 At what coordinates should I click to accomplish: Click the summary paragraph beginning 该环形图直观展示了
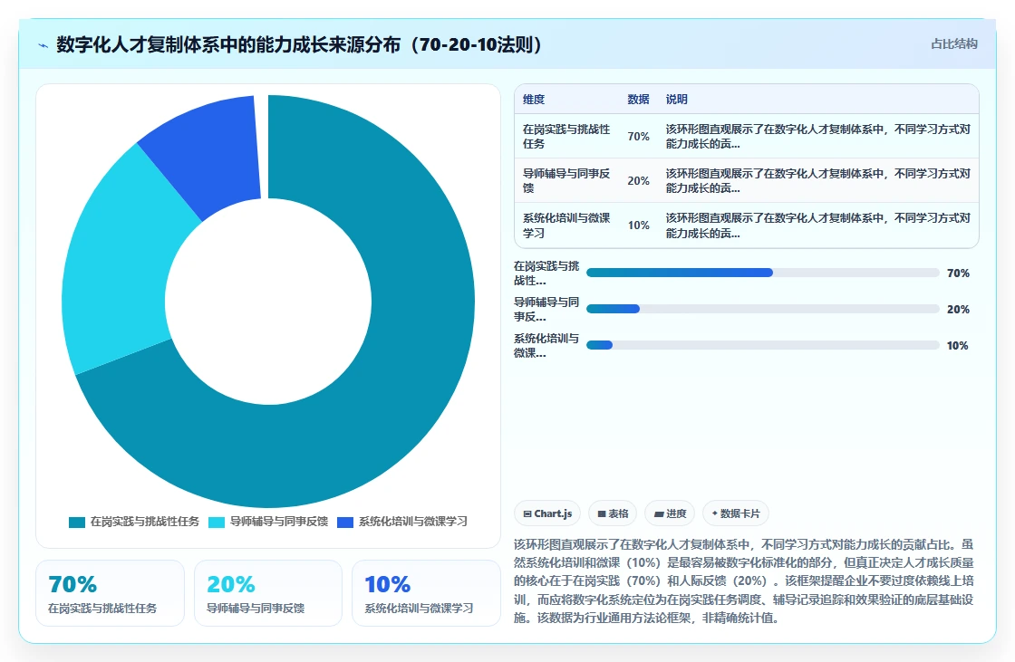coord(744,581)
